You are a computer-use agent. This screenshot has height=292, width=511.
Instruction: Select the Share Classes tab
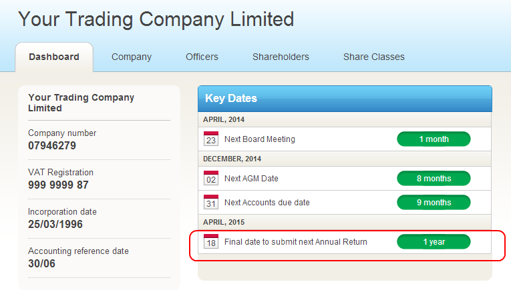coord(374,57)
